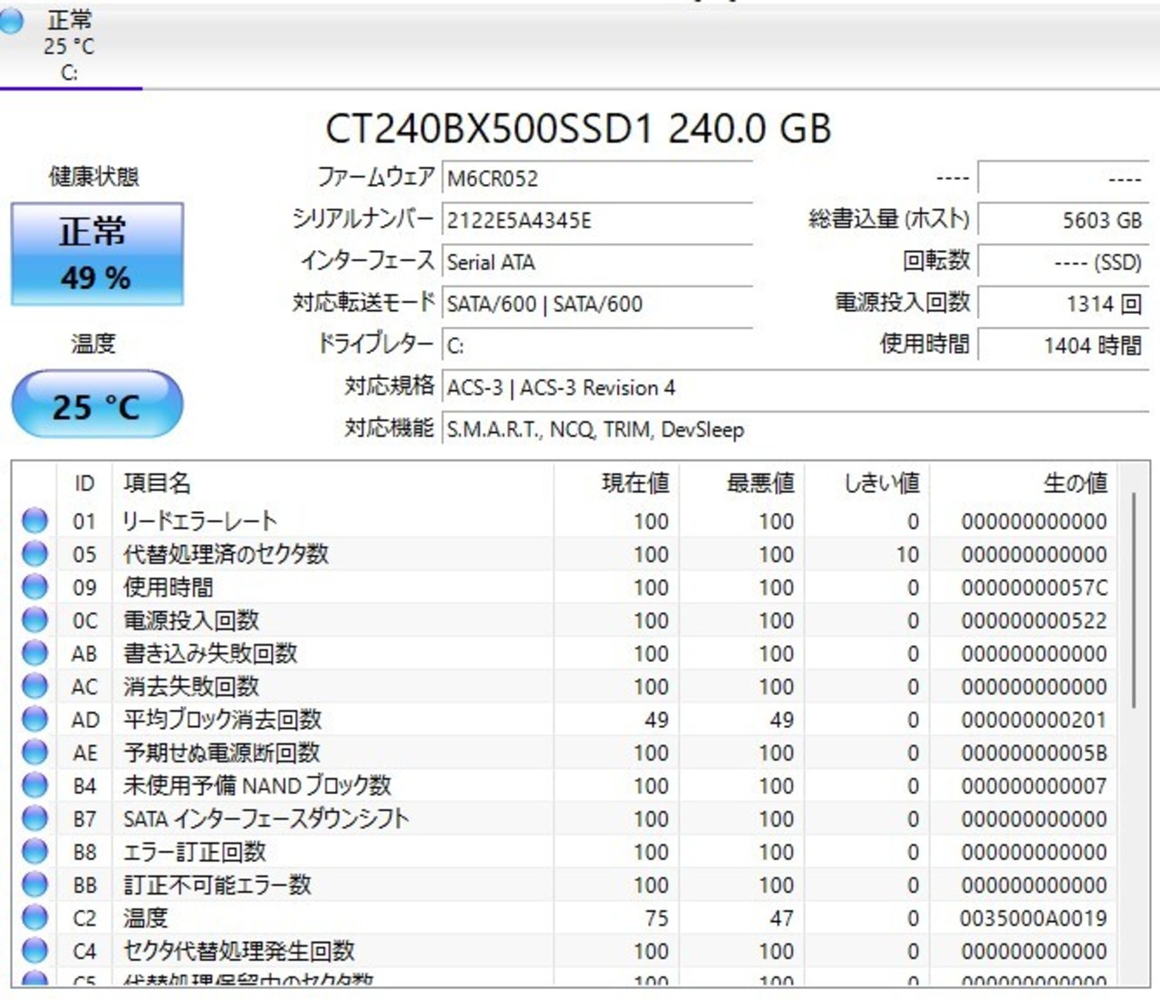Click the status circle for row AC 消去失敗回数
The width and height of the screenshot is (1160, 999).
pyautogui.click(x=34, y=686)
